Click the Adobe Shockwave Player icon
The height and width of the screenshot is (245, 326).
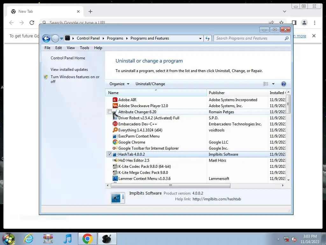(115, 106)
